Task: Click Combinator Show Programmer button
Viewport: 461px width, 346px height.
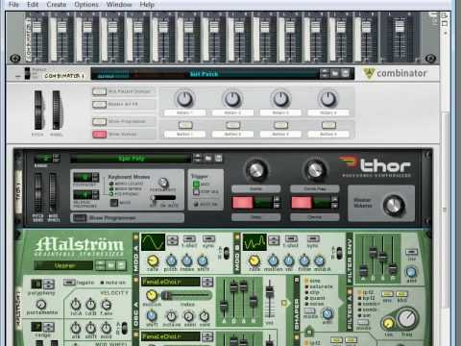Action: [x=99, y=122]
